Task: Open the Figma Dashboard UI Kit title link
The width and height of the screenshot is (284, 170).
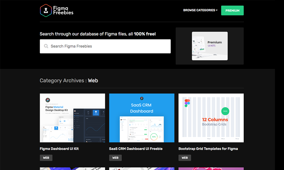Action: (x=59, y=149)
